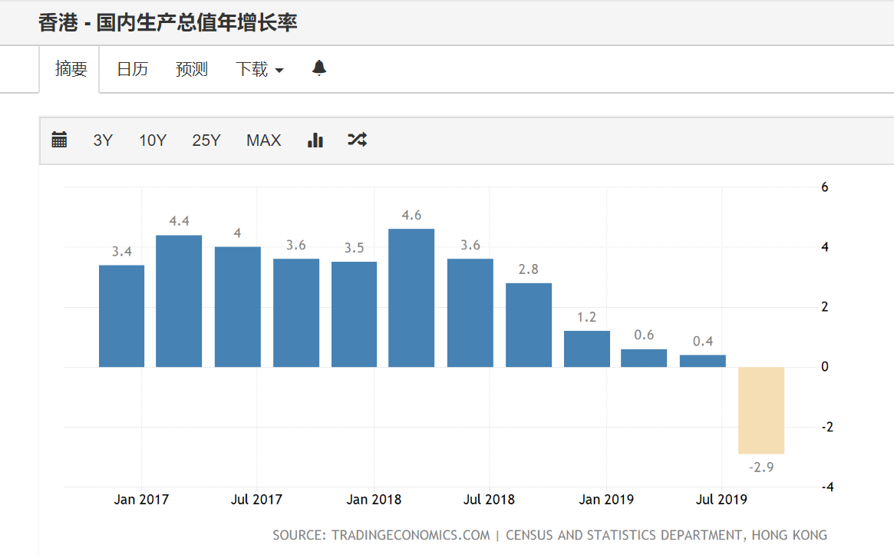The height and width of the screenshot is (555, 894).
Task: Switch to the 摘要 tab
Action: [x=71, y=69]
